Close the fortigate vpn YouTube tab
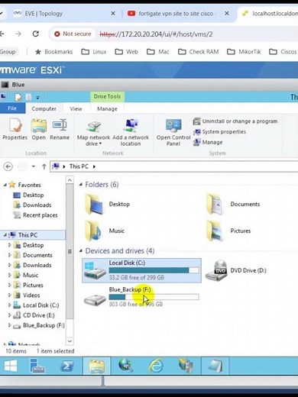The width and height of the screenshot is (298, 397). pos(227,14)
